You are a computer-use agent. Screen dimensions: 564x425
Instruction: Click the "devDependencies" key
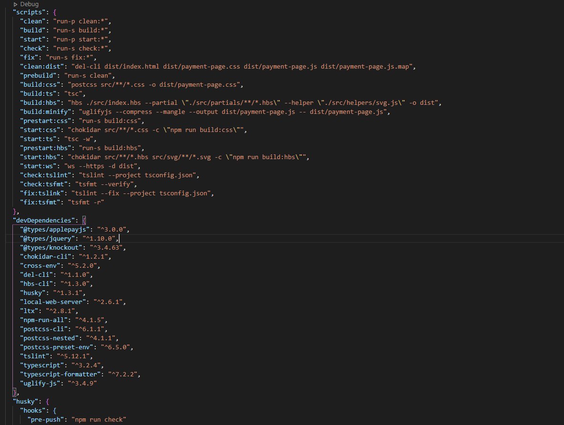click(43, 220)
